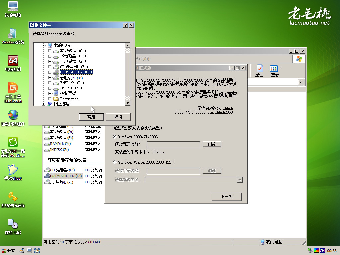The image size is (340, 255).
Task: Confirm folder selection with 确定
Action: point(91,117)
